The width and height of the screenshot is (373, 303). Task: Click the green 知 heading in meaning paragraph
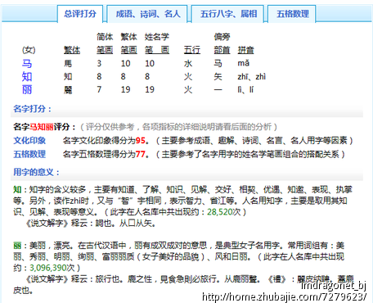click(x=17, y=189)
